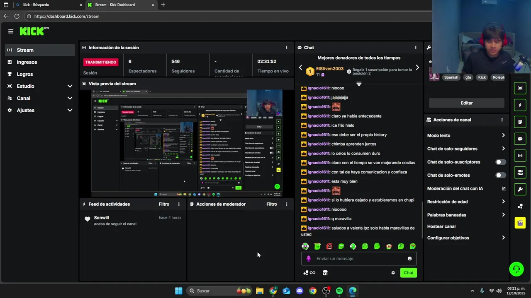
Task: Open the green headset support button
Action: coord(516,269)
